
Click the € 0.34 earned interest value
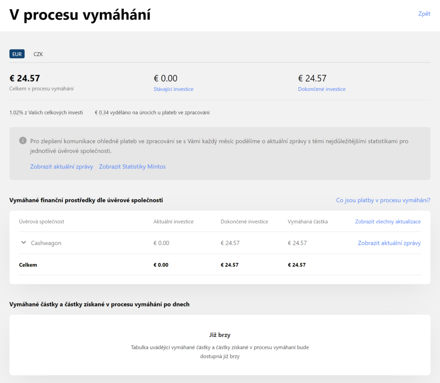101,113
